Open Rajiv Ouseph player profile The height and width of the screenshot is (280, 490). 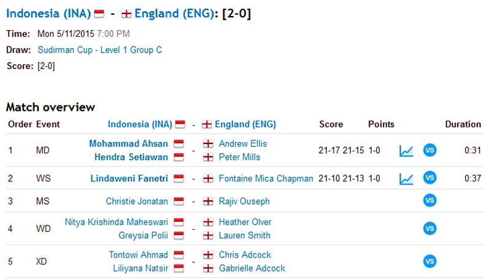point(244,201)
